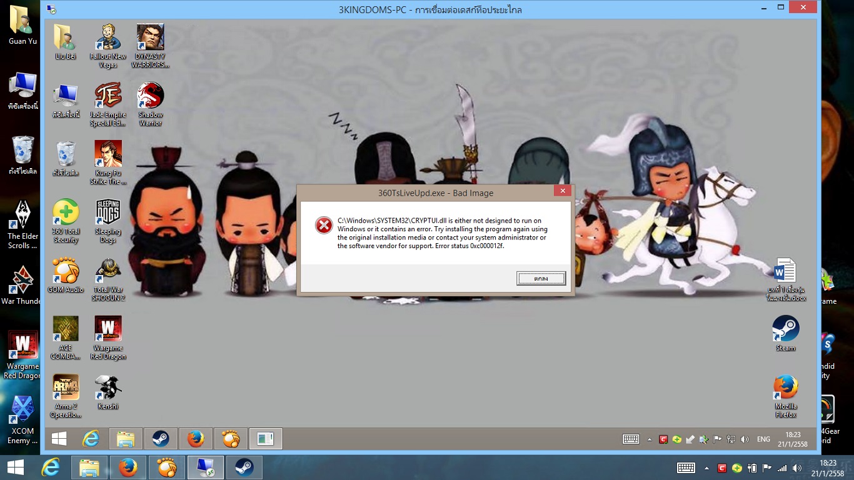Launch The Elder Scrolls shortcut
This screenshot has width=854, height=480.
[23, 224]
